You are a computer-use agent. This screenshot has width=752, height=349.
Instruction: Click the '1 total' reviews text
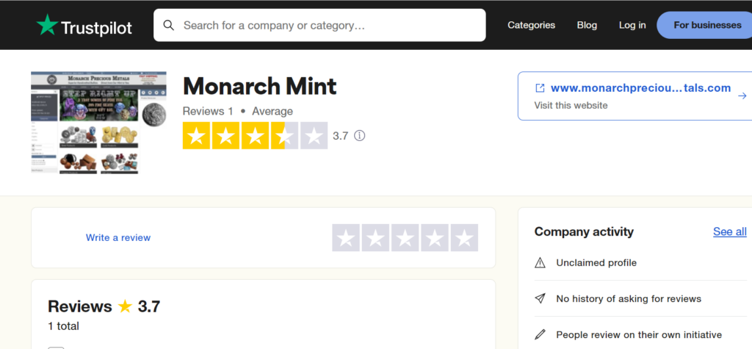click(63, 326)
